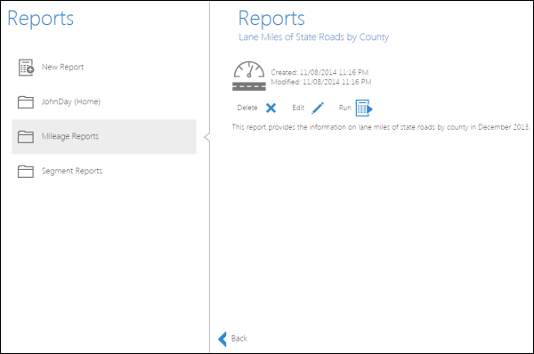Click the Segment Reports folder icon
The width and height of the screenshot is (534, 354).
tap(26, 171)
